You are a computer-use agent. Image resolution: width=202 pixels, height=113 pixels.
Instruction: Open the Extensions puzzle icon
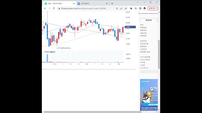[x=131, y=8]
